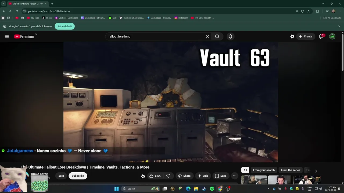Open the YouTube guide hamburger menu
344x193 pixels.
[x=7, y=36]
